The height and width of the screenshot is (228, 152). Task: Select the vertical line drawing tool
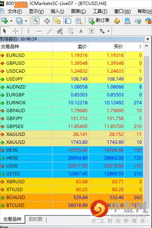click(x=28, y=31)
